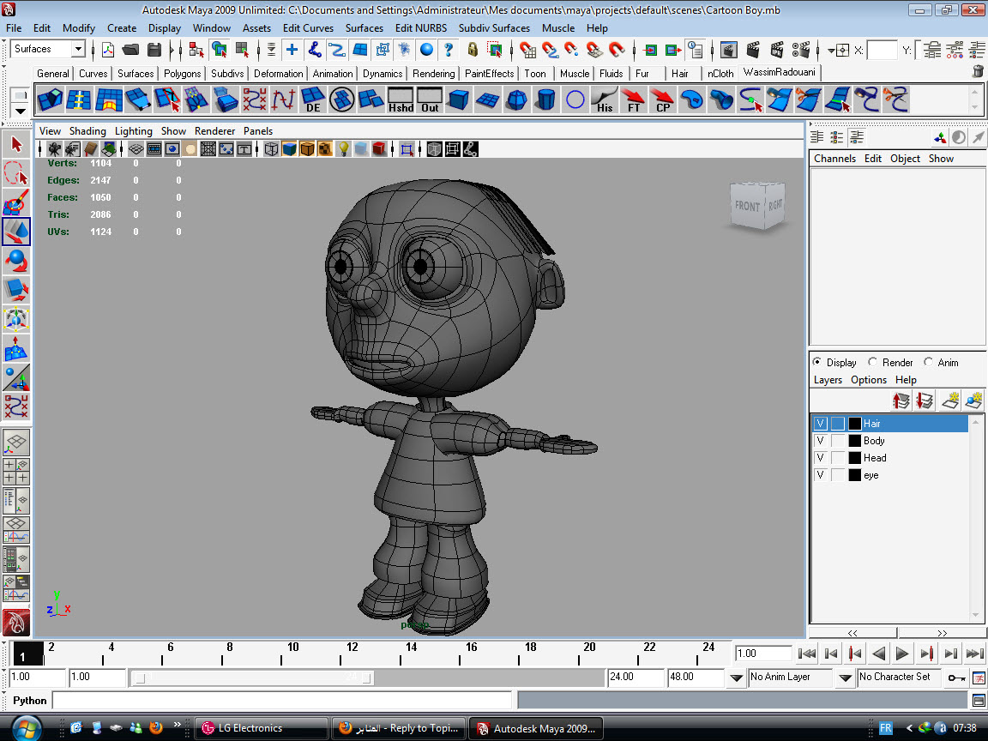988x741 pixels.
Task: Click the His shelf button
Action: coord(605,100)
